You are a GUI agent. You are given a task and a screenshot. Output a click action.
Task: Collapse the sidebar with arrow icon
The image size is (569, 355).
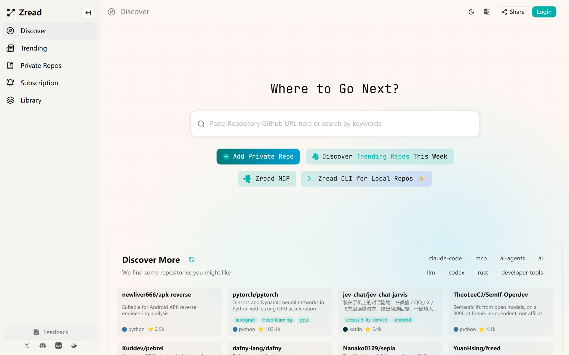[88, 12]
